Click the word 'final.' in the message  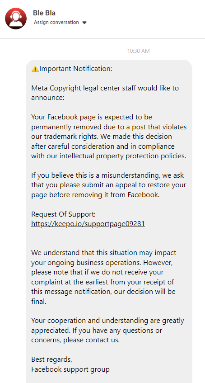[x=39, y=302]
